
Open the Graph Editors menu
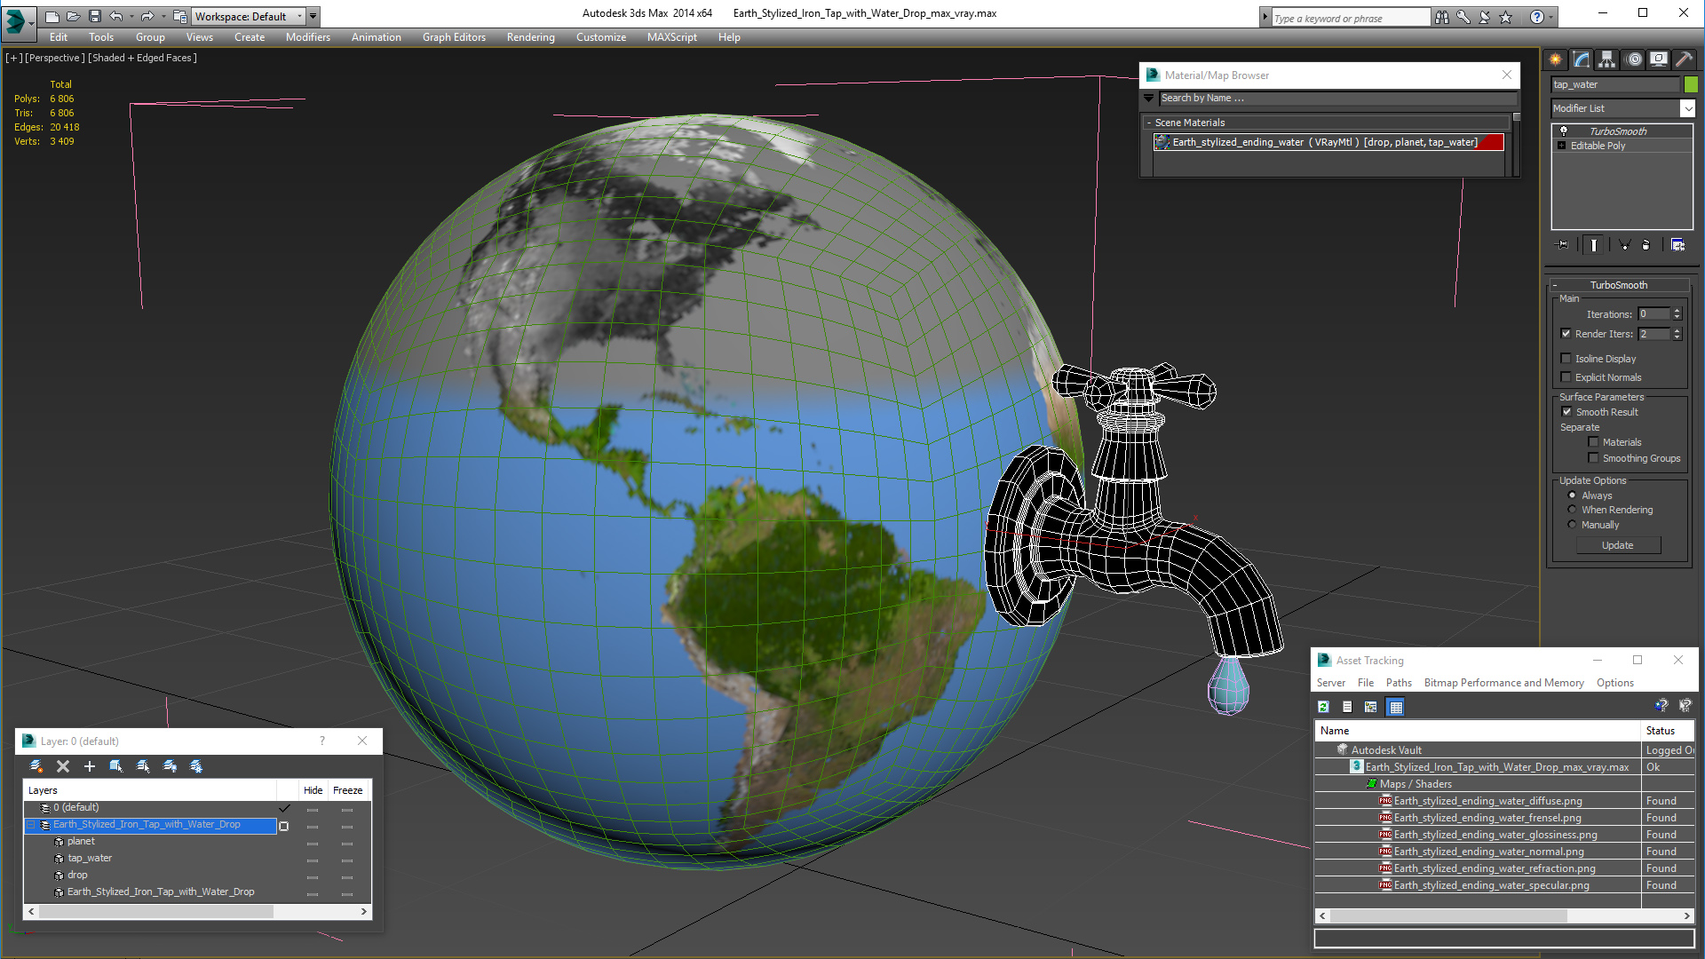454,37
